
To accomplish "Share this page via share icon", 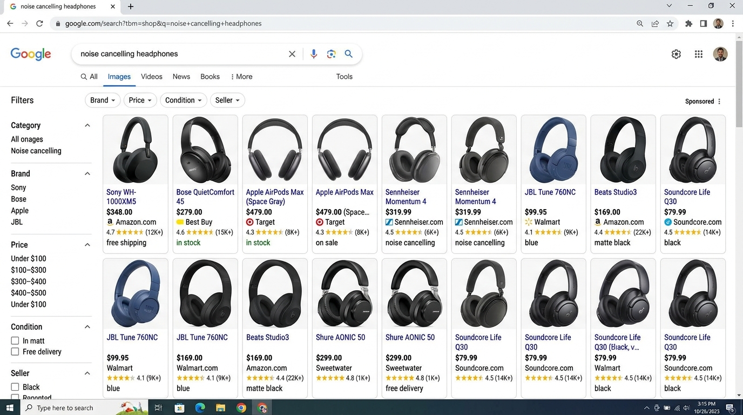I will tap(655, 23).
